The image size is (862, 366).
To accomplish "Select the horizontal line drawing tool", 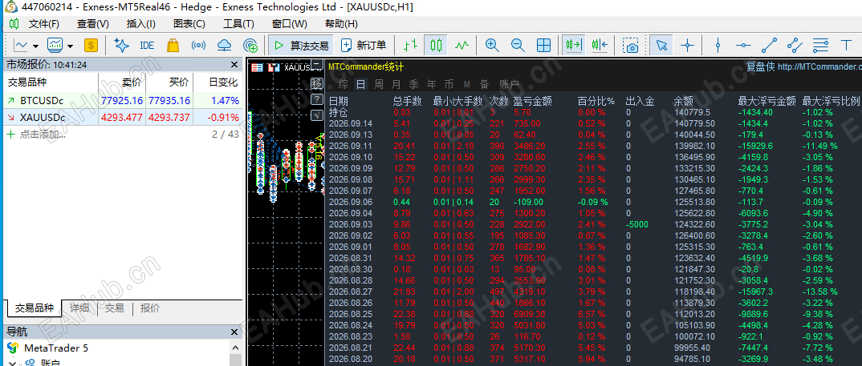I will point(743,46).
